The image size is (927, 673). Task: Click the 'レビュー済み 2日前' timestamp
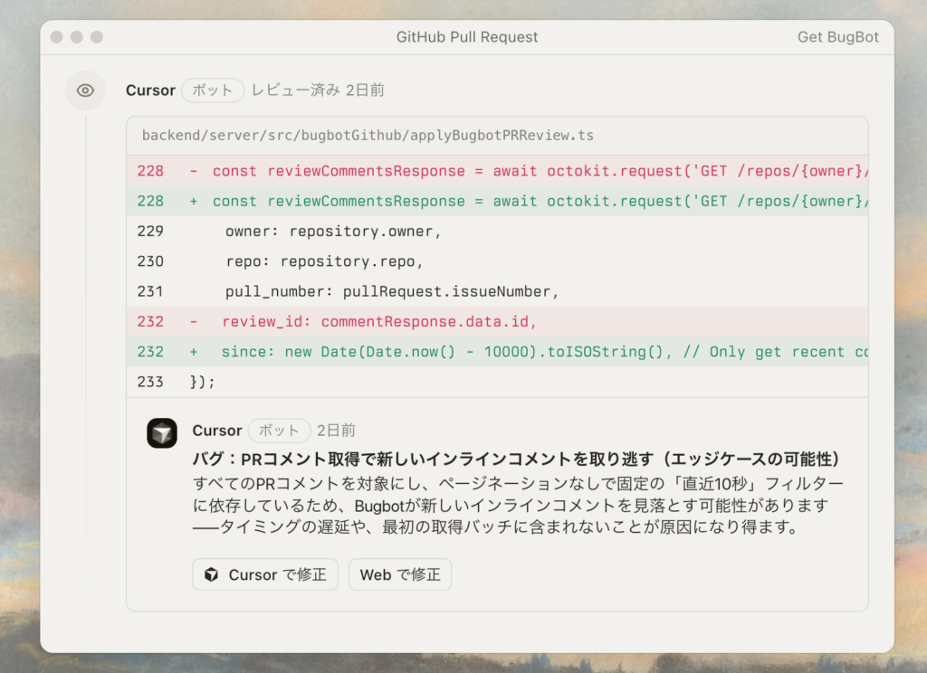click(x=317, y=90)
